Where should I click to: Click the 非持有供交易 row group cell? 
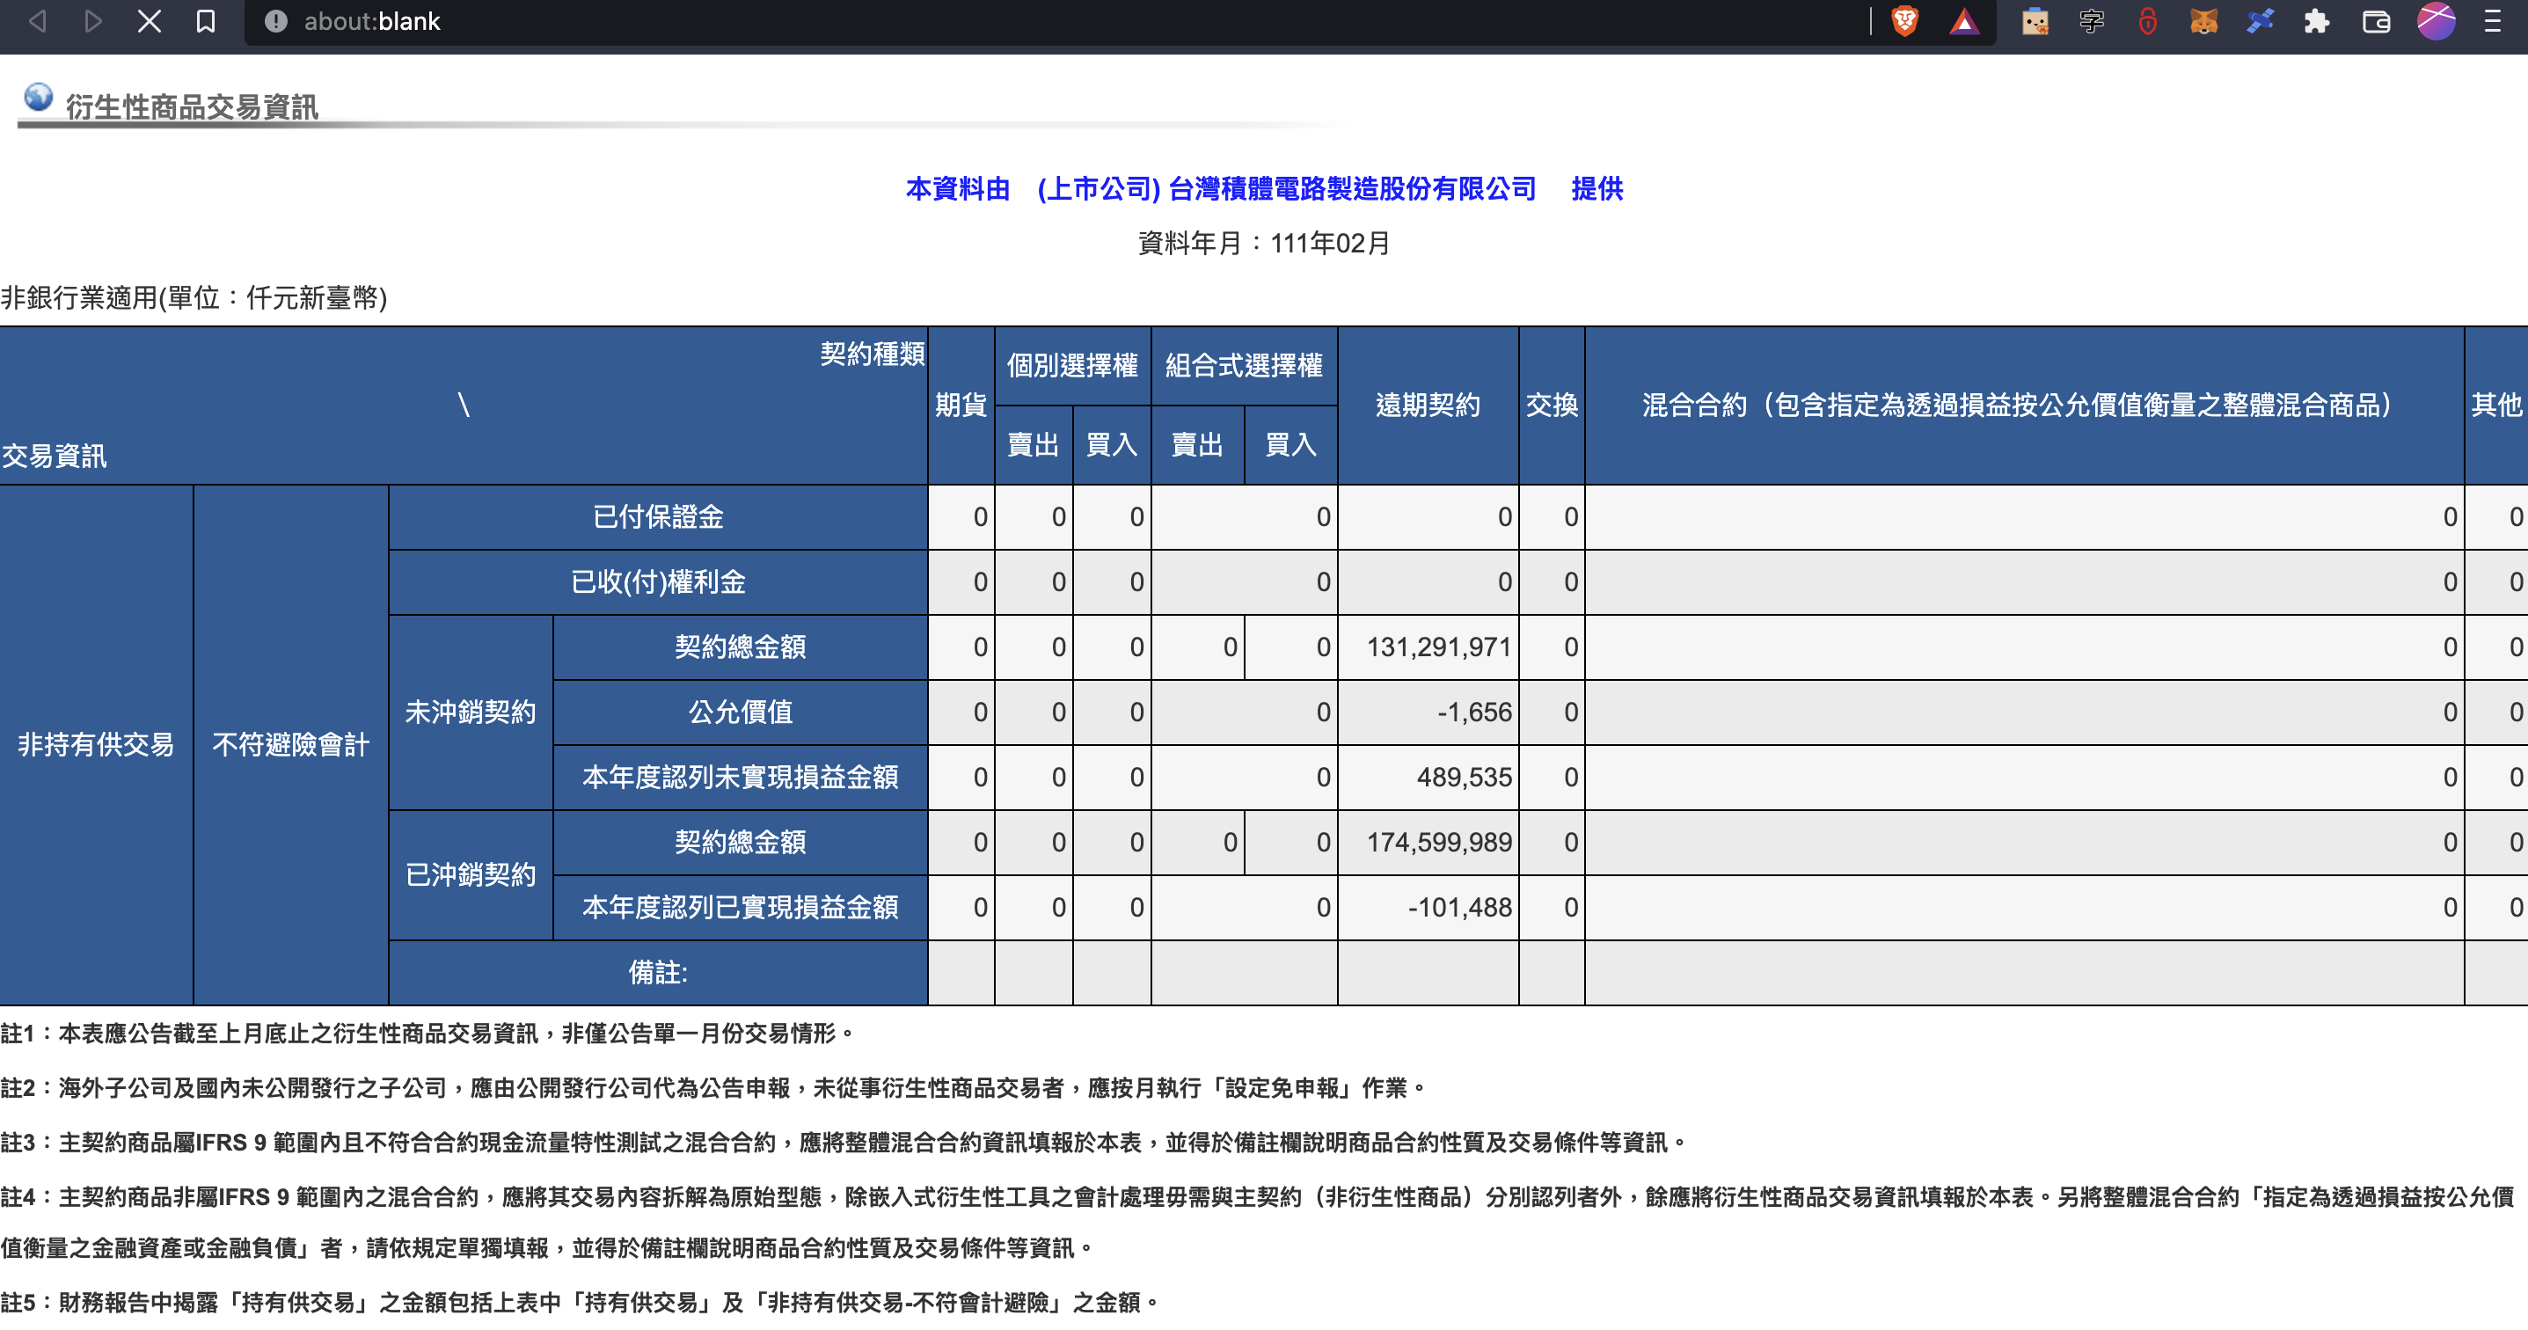tap(96, 744)
